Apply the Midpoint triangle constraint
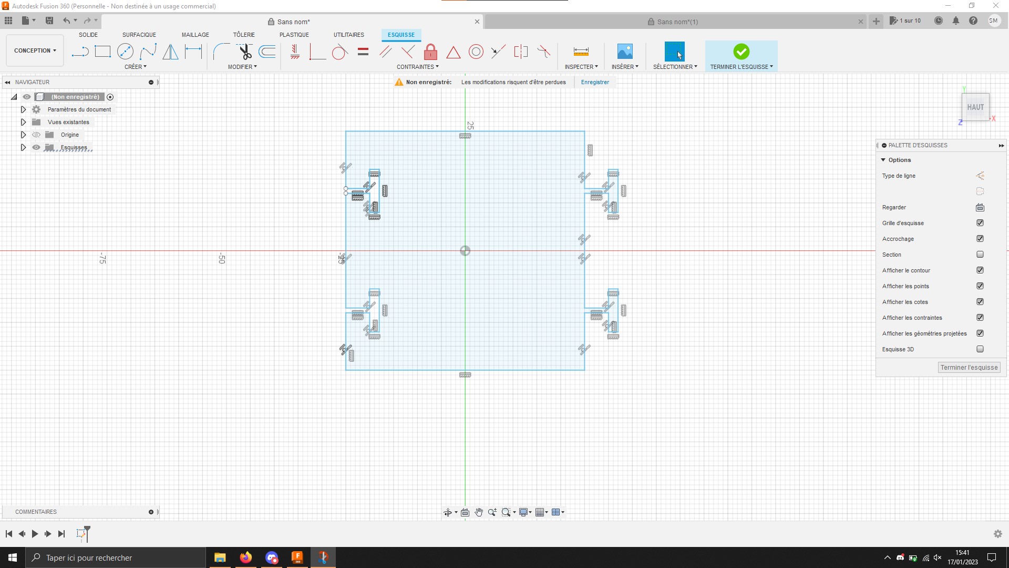 [454, 52]
